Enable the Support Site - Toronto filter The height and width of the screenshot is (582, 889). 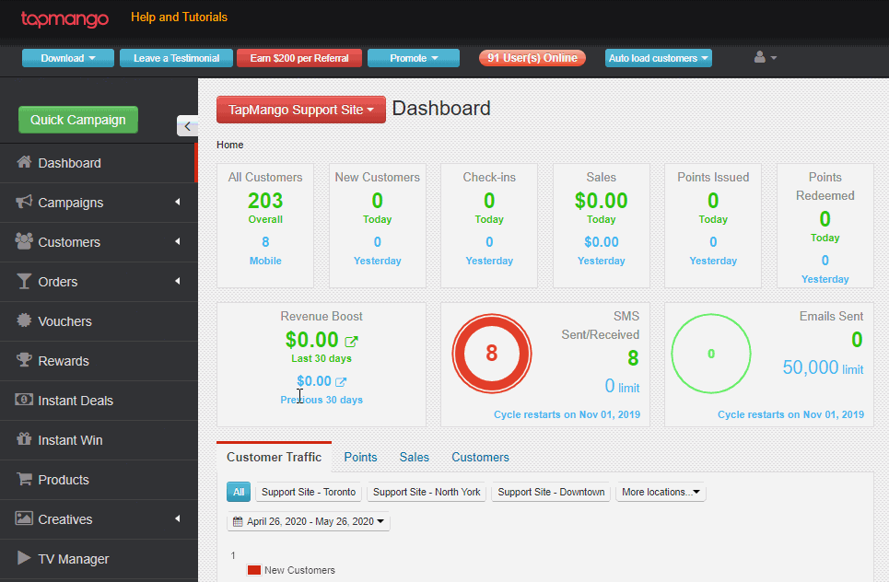(x=308, y=492)
